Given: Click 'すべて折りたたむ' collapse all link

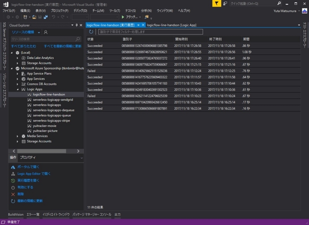Looking at the screenshot, I should (24, 46).
